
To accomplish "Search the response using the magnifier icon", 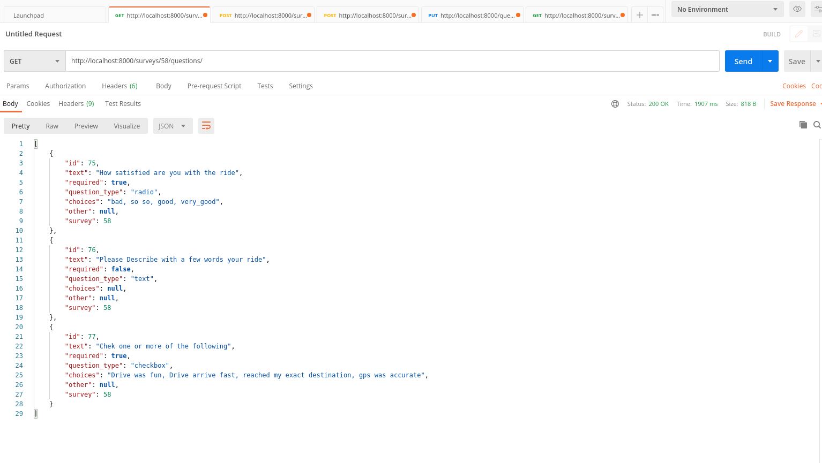I will [x=817, y=125].
